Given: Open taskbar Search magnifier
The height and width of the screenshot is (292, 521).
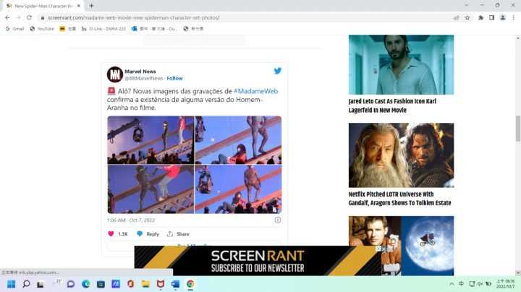Looking at the screenshot, I should pyautogui.click(x=26, y=284).
